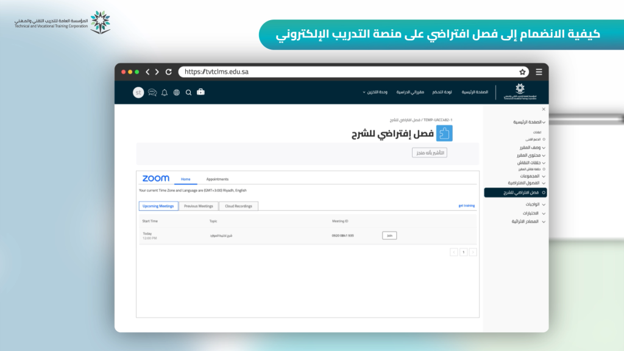Expand the الواجبات sidebar section
Viewport: 624px width, 351px height.
tap(535, 204)
